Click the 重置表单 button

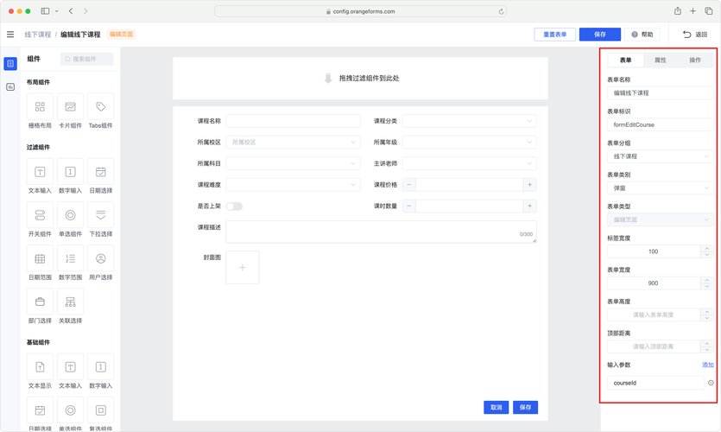554,35
